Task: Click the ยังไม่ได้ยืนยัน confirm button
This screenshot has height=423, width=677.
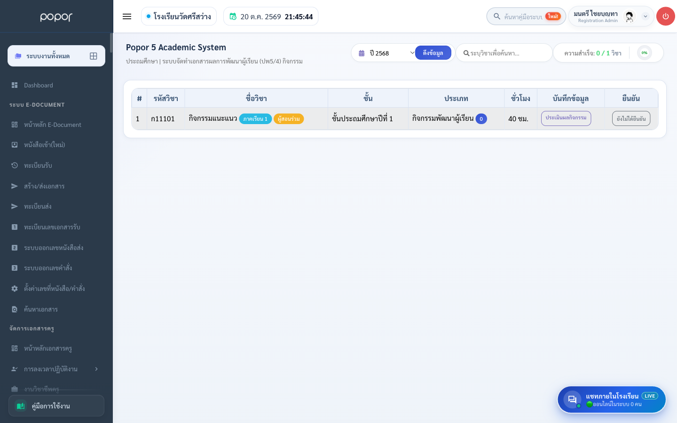Action: [x=631, y=118]
